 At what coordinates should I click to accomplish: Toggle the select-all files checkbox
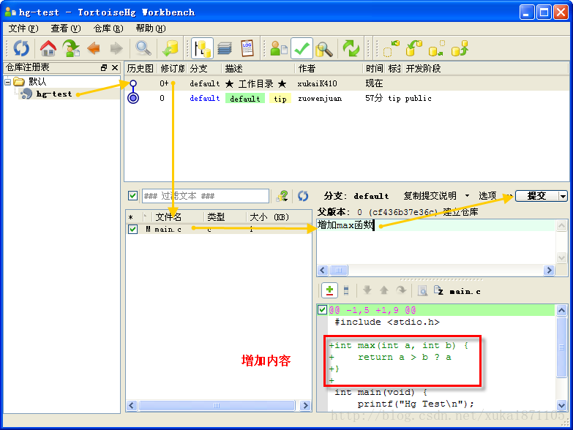click(x=132, y=196)
